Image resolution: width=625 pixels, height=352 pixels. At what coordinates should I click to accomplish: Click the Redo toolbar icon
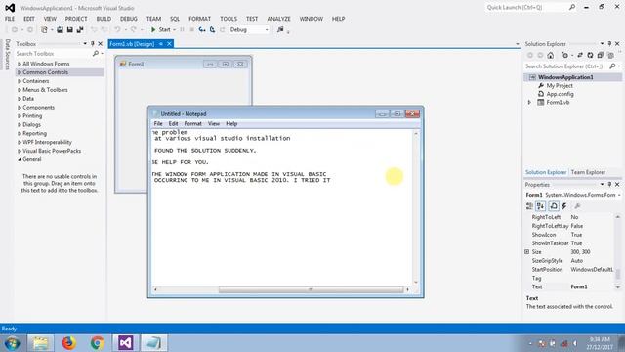coord(133,30)
